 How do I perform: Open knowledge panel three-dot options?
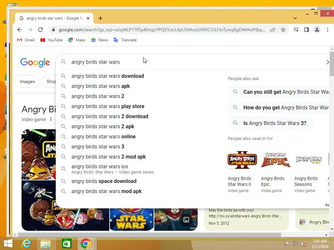pos(51,119)
